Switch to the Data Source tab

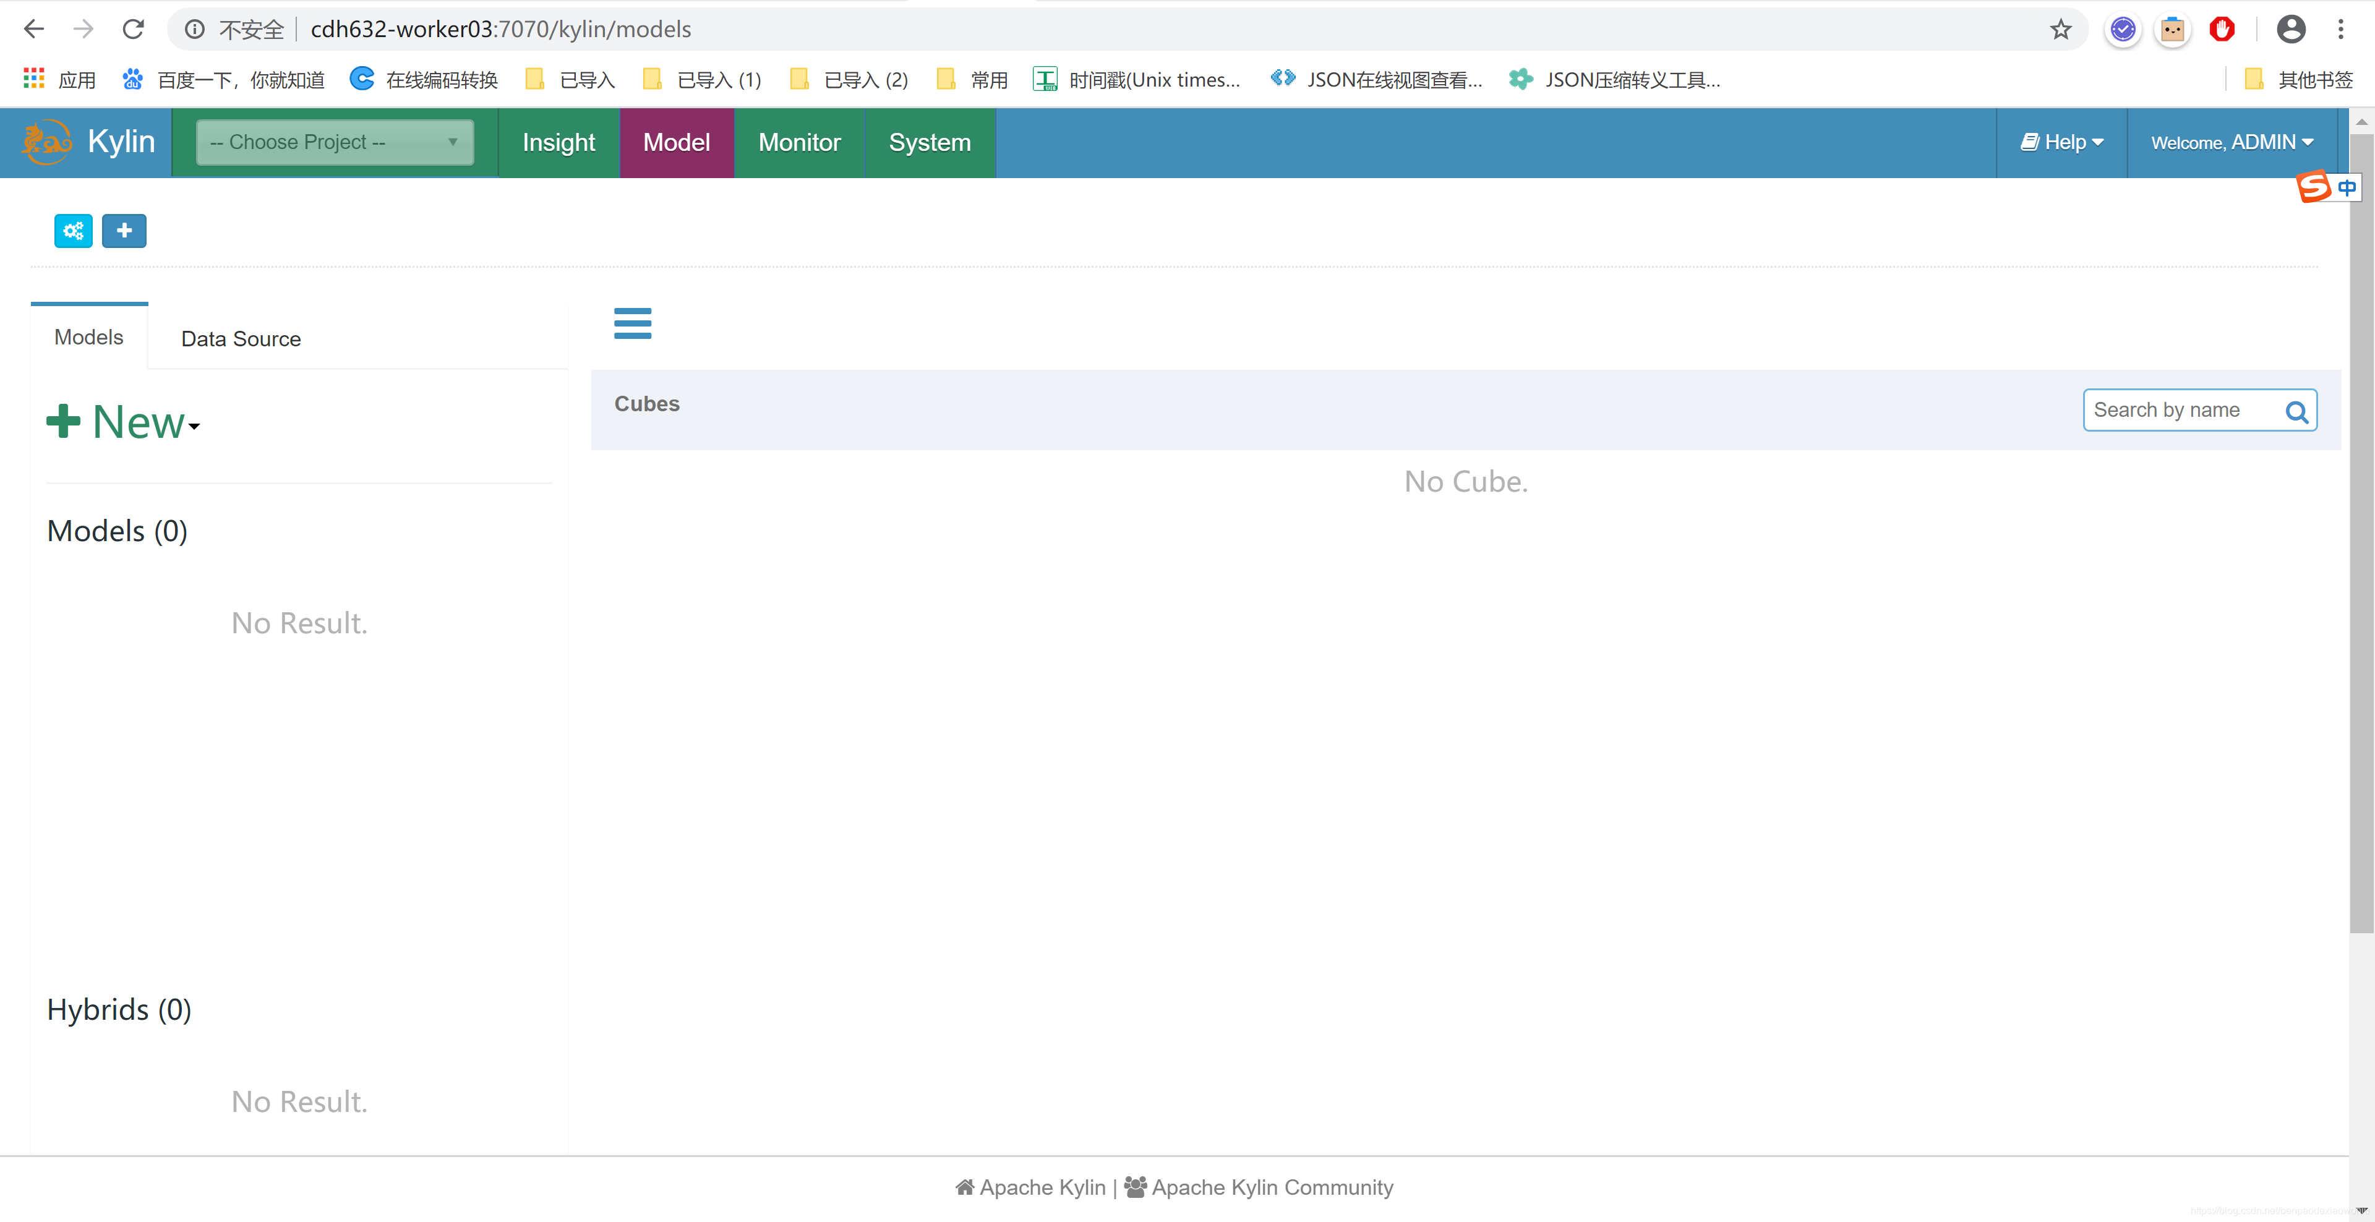tap(241, 338)
